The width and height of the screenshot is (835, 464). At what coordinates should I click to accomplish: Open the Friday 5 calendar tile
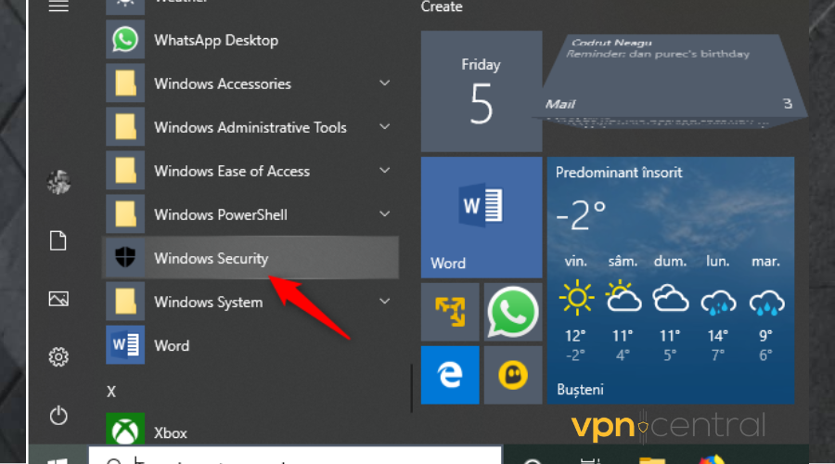pyautogui.click(x=482, y=91)
